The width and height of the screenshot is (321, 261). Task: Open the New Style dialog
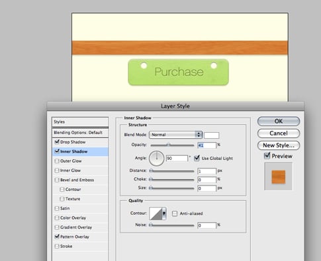[279, 145]
